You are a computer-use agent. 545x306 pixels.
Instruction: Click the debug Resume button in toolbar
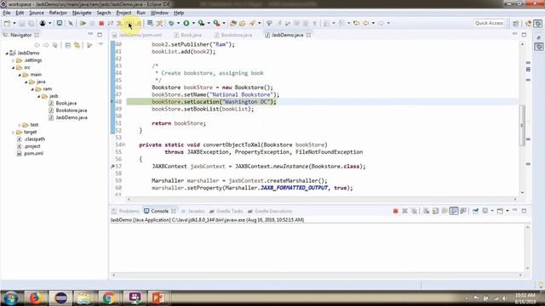coord(83,23)
